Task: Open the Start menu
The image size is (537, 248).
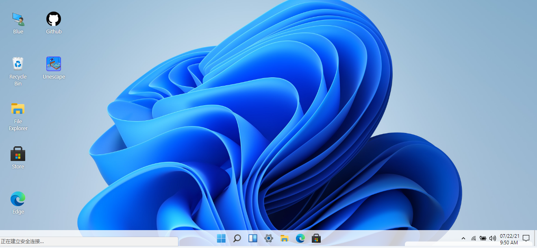Action: (221, 238)
